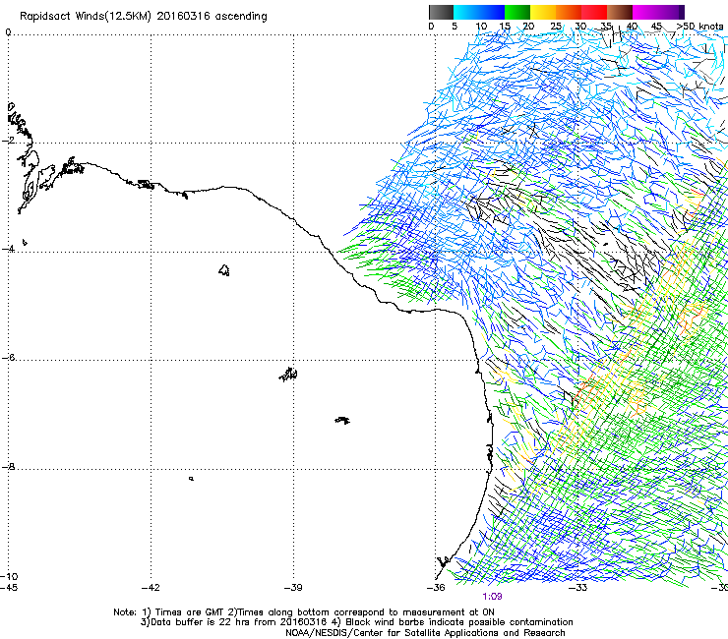The image size is (728, 639).
Task: Click the '-10' latitude axis label
Action: click(x=9, y=576)
